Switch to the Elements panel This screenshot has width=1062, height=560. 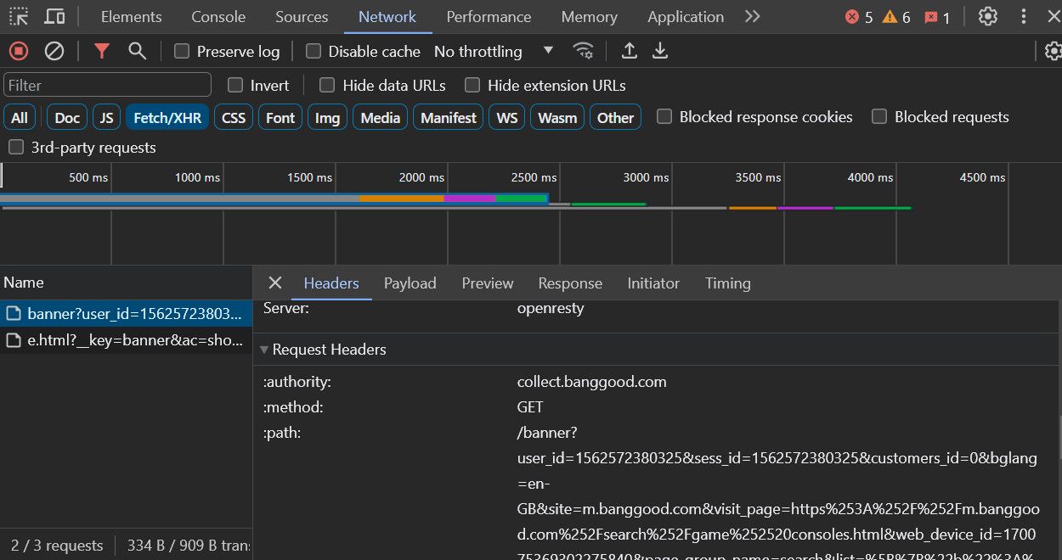(131, 17)
